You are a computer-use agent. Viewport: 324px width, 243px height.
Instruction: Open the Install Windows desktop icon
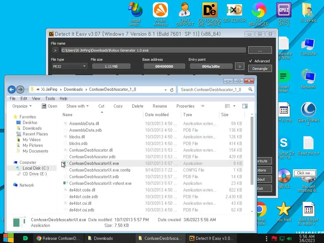coord(135,14)
